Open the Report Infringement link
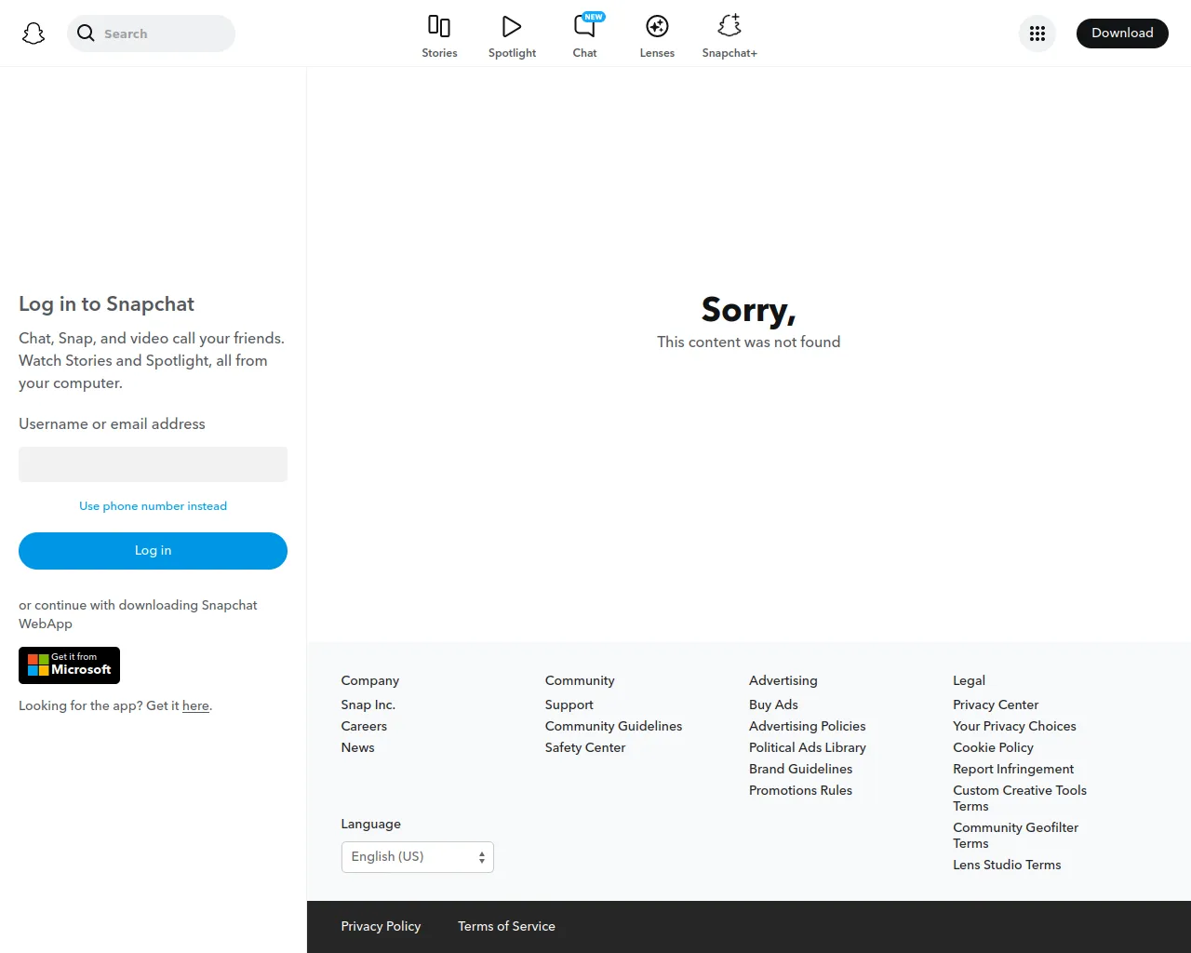 click(1013, 770)
